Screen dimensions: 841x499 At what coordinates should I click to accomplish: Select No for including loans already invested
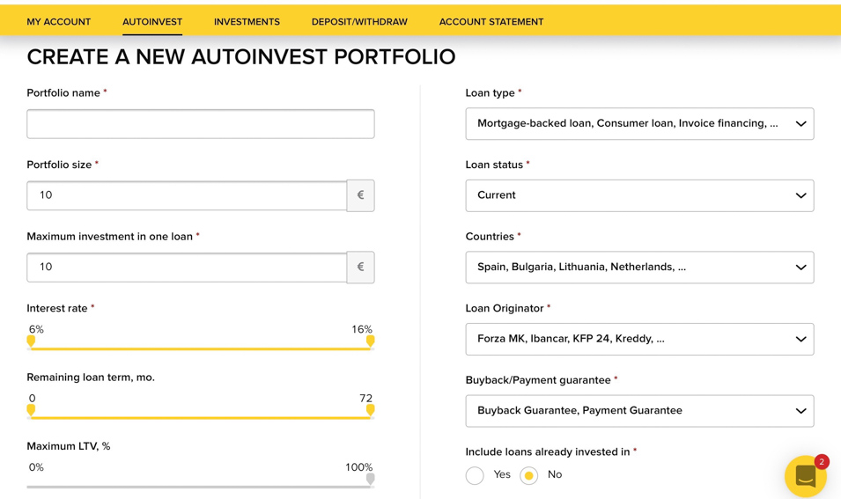coord(528,475)
